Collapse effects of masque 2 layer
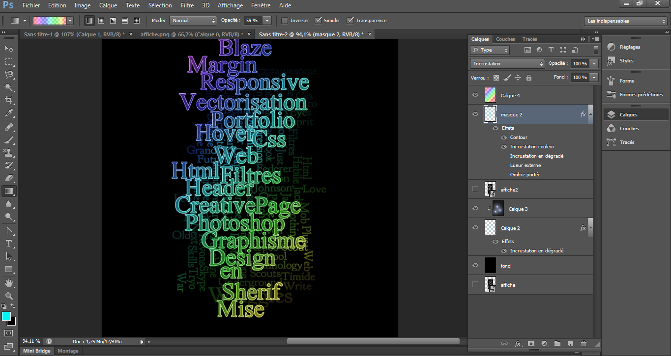Screen dimensions: 671x356 pyautogui.click(x=591, y=114)
